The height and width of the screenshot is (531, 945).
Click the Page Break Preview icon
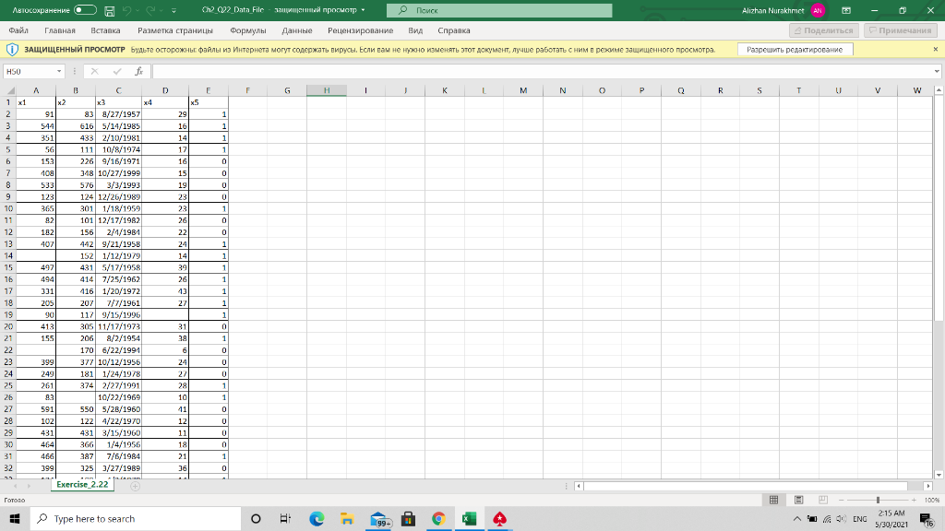click(823, 500)
